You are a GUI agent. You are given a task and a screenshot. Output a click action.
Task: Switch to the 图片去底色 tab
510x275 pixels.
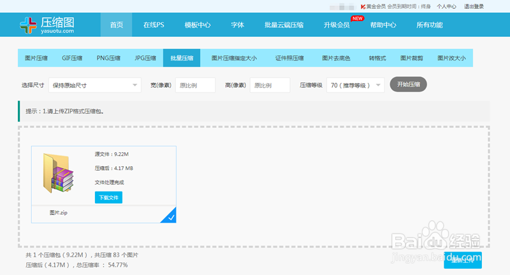click(x=336, y=58)
